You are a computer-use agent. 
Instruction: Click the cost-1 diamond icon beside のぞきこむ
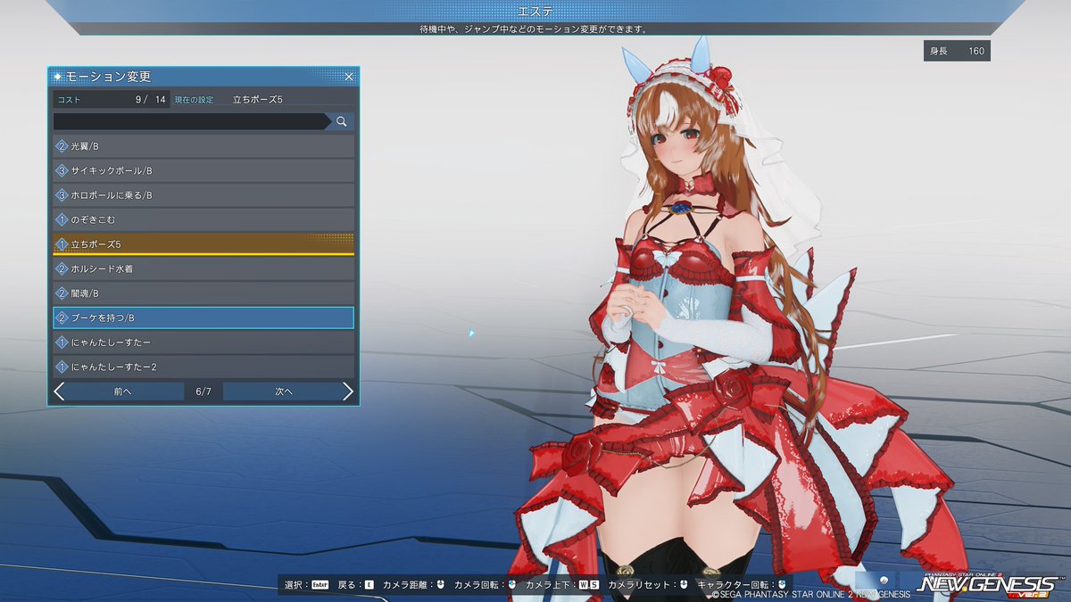(x=62, y=219)
